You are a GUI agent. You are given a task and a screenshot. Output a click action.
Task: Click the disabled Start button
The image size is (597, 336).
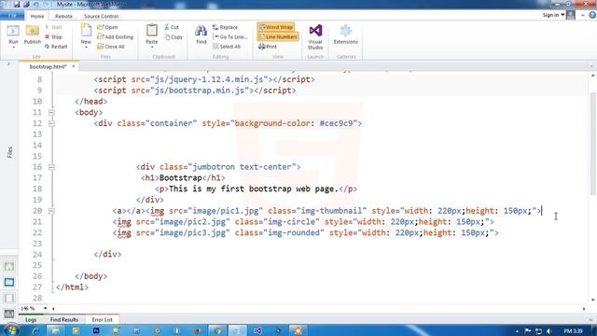pyautogui.click(x=53, y=27)
